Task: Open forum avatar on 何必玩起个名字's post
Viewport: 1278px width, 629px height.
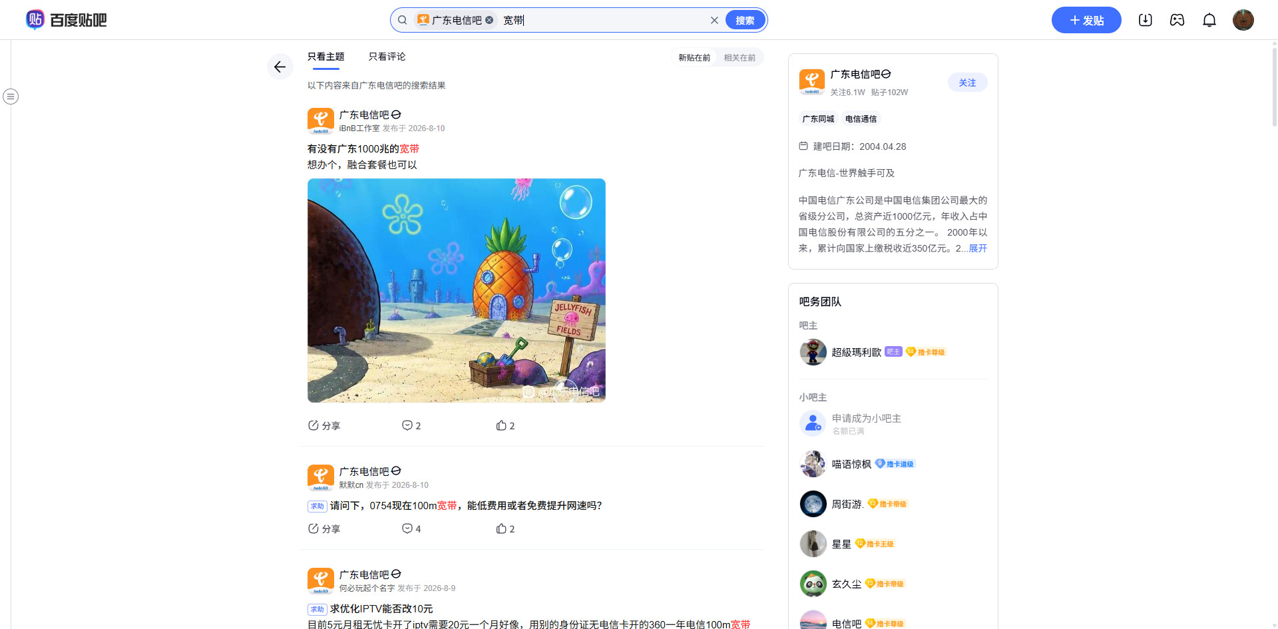Action: tap(321, 581)
